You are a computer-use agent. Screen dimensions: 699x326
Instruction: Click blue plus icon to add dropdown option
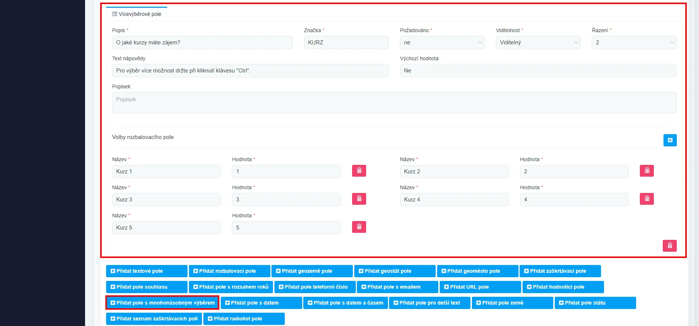[x=670, y=140]
